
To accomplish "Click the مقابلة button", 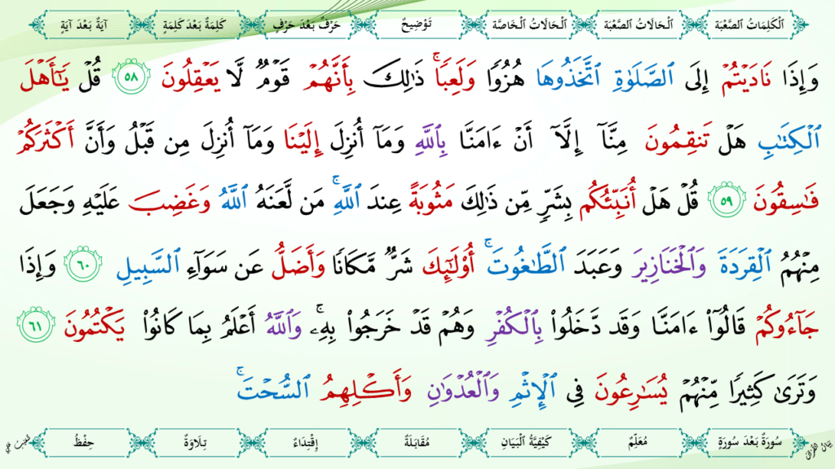I will coord(417,442).
